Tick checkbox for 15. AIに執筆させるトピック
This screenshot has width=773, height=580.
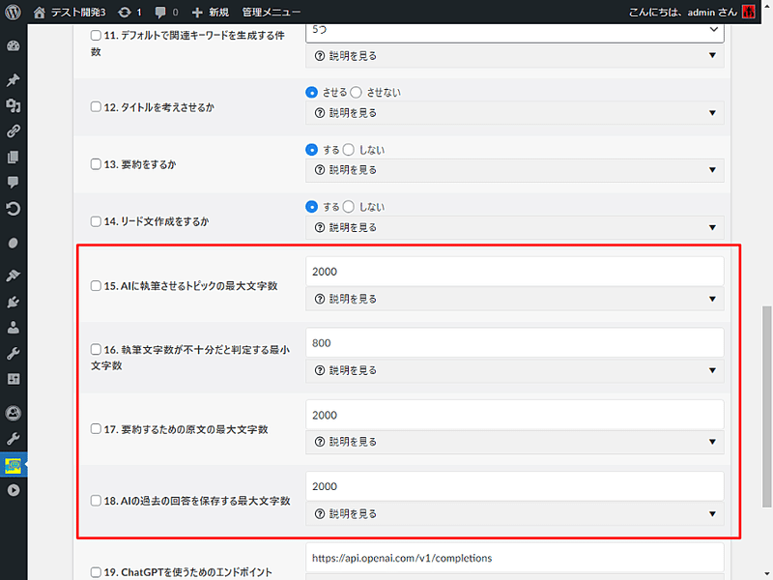click(96, 285)
